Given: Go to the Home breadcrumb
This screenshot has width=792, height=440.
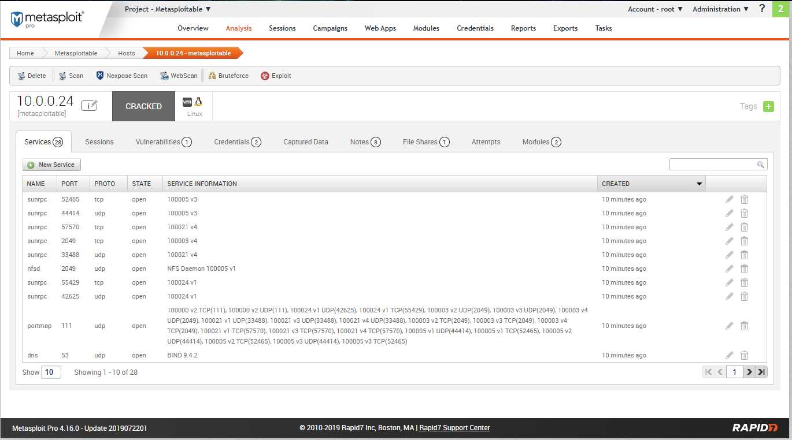Looking at the screenshot, I should click(x=25, y=53).
